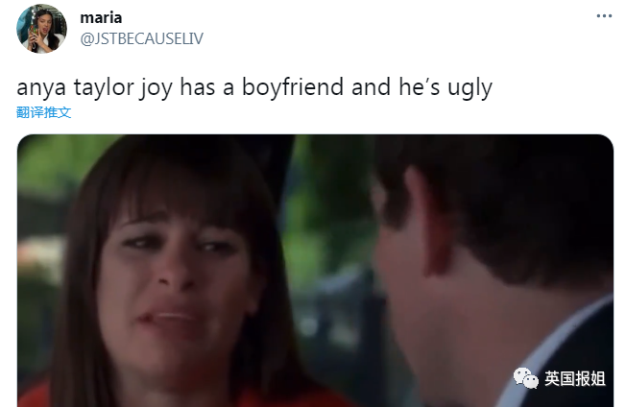Open the attached video thumbnail
The height and width of the screenshot is (407, 626).
pos(315,271)
